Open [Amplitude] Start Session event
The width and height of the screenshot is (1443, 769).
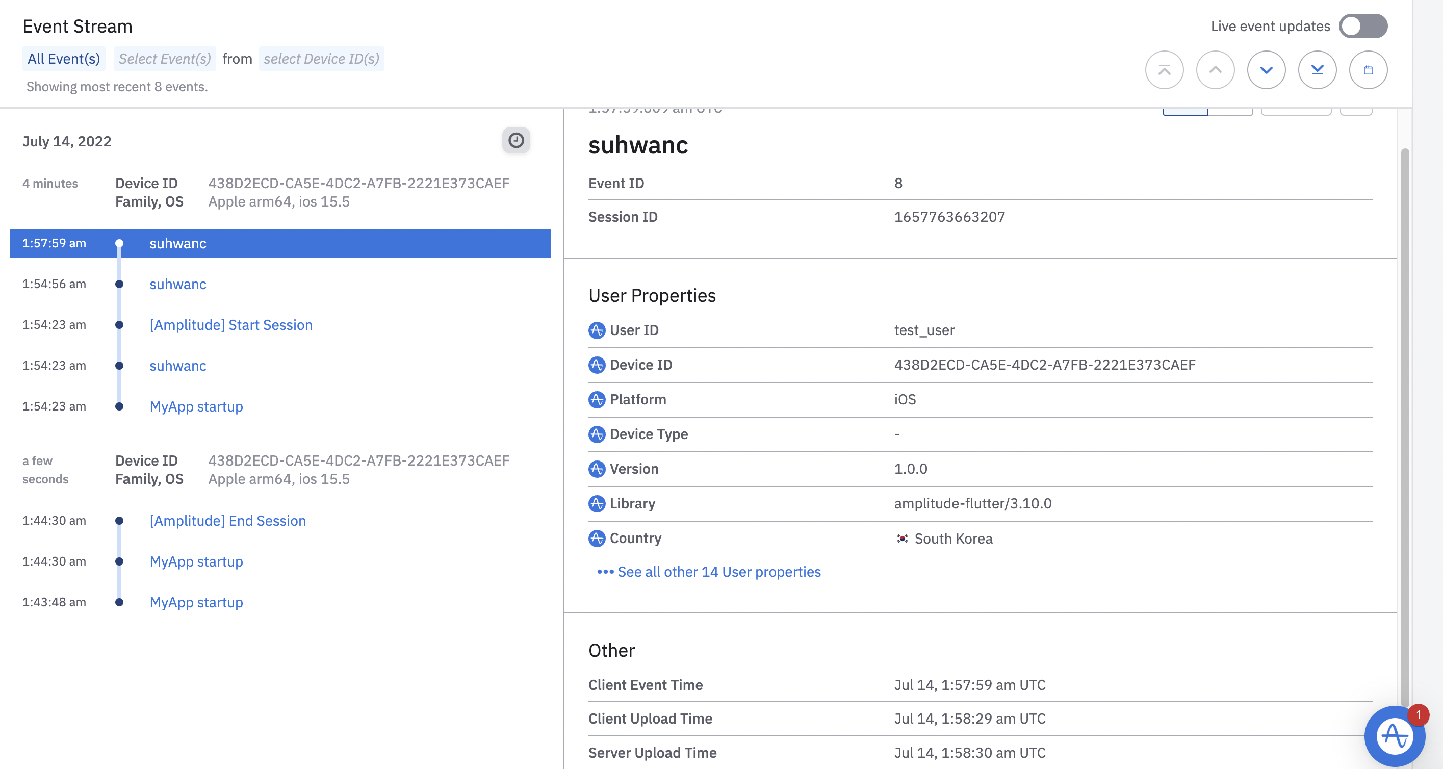pos(231,325)
